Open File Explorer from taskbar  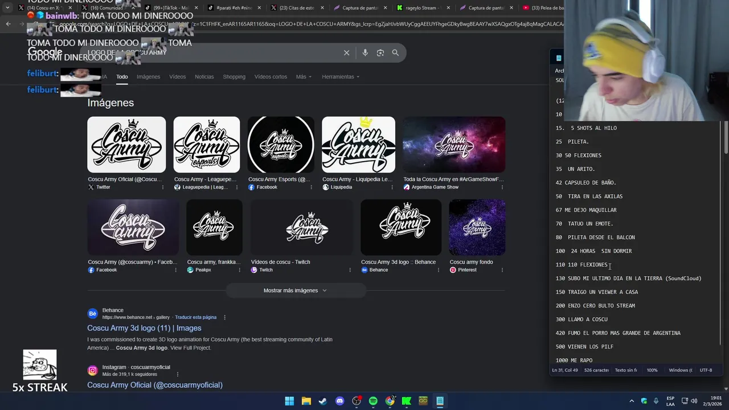click(x=306, y=401)
